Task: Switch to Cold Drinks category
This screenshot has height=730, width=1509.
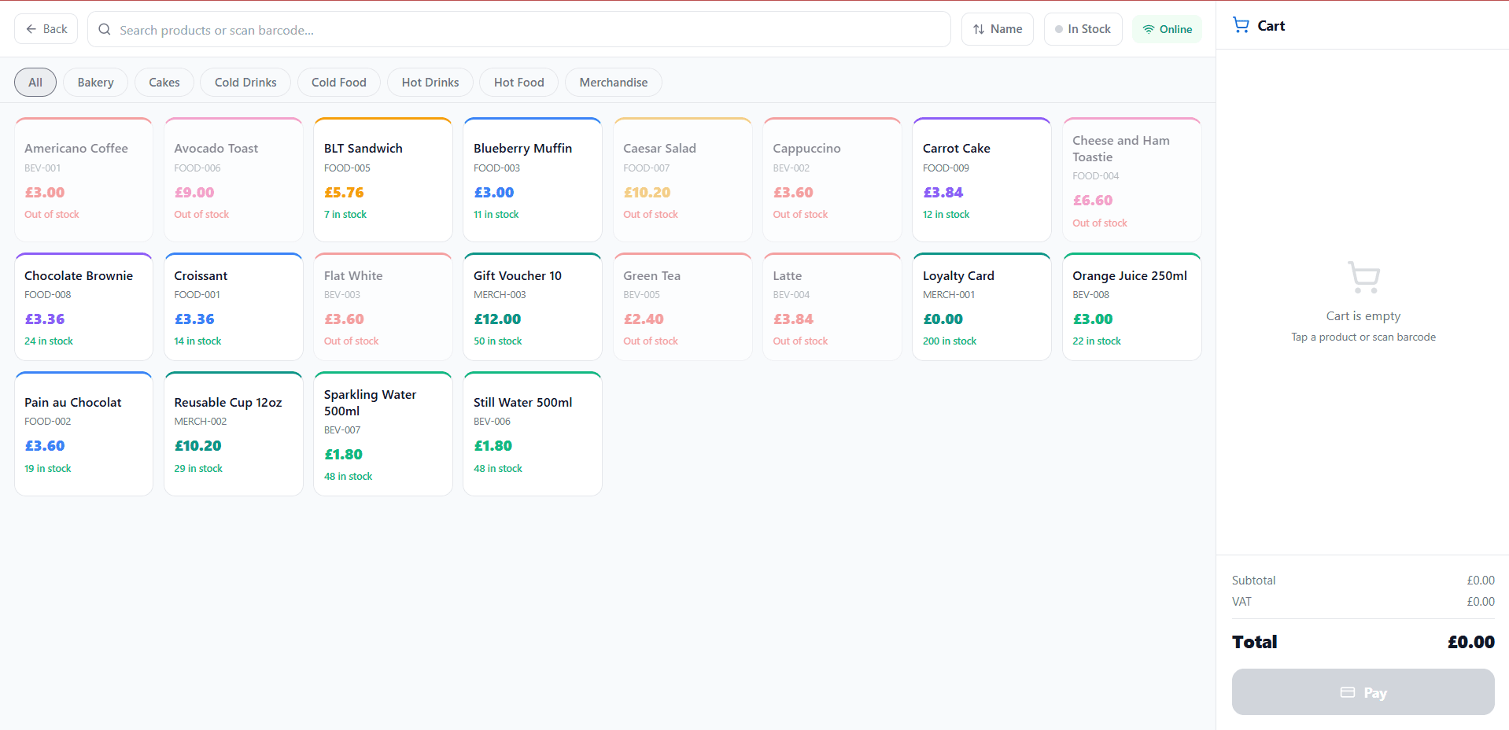Action: pyautogui.click(x=245, y=82)
